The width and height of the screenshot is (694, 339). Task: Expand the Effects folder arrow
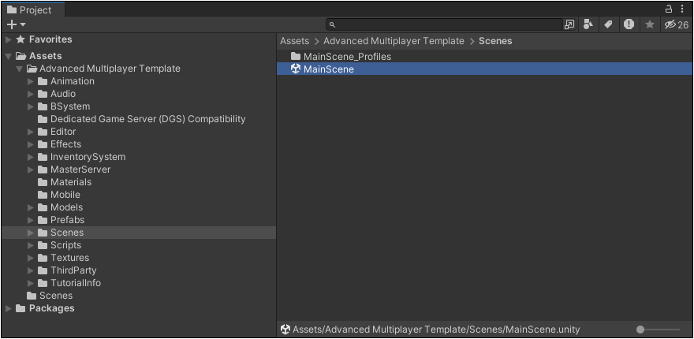pyautogui.click(x=31, y=144)
